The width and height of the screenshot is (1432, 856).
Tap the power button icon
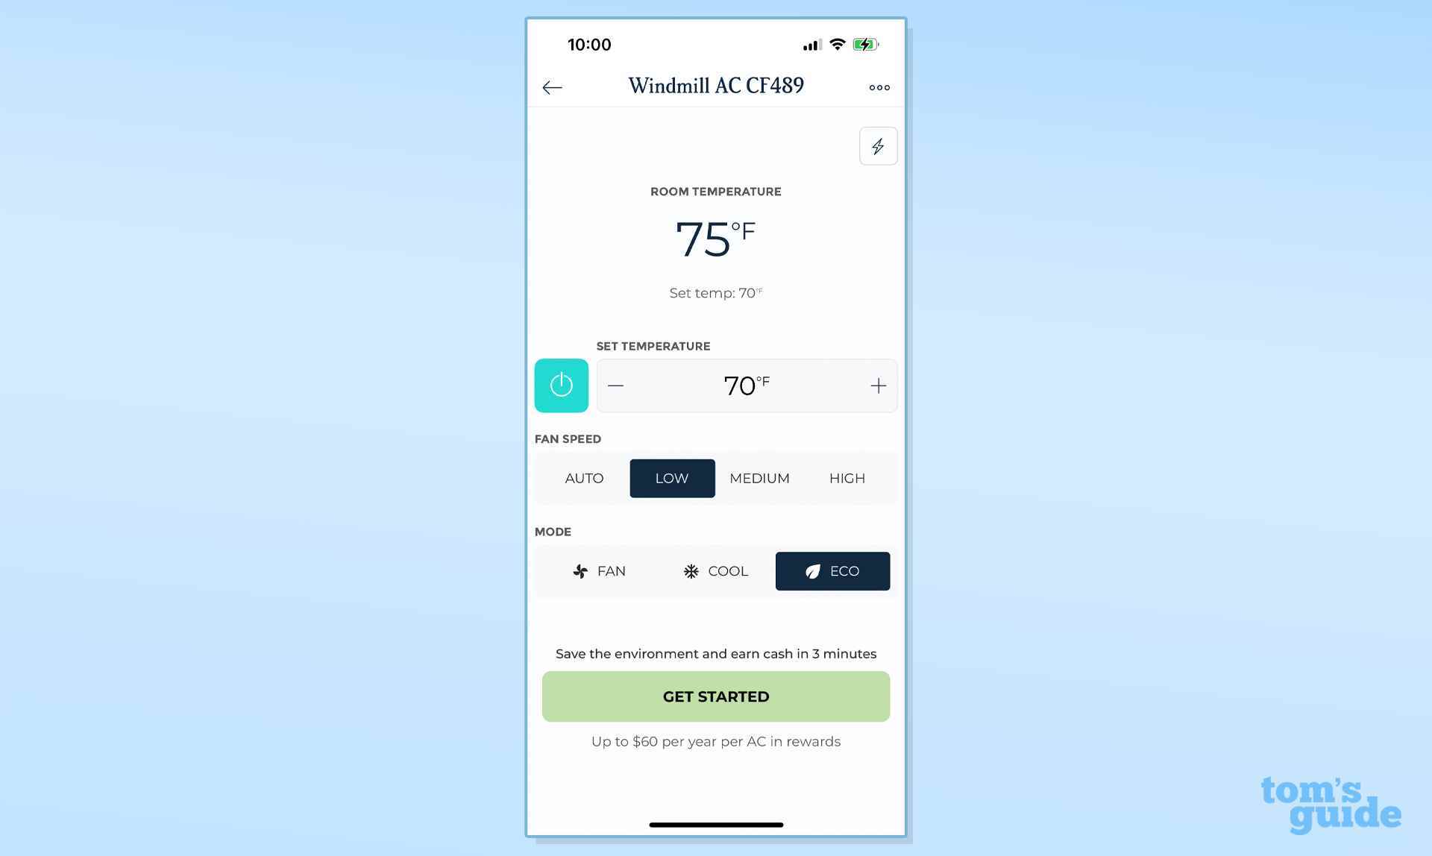tap(561, 385)
